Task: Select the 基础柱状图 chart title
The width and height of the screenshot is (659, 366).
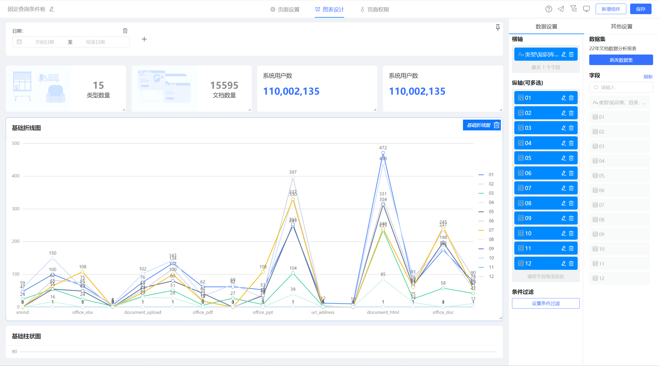Action: pyautogui.click(x=26, y=336)
